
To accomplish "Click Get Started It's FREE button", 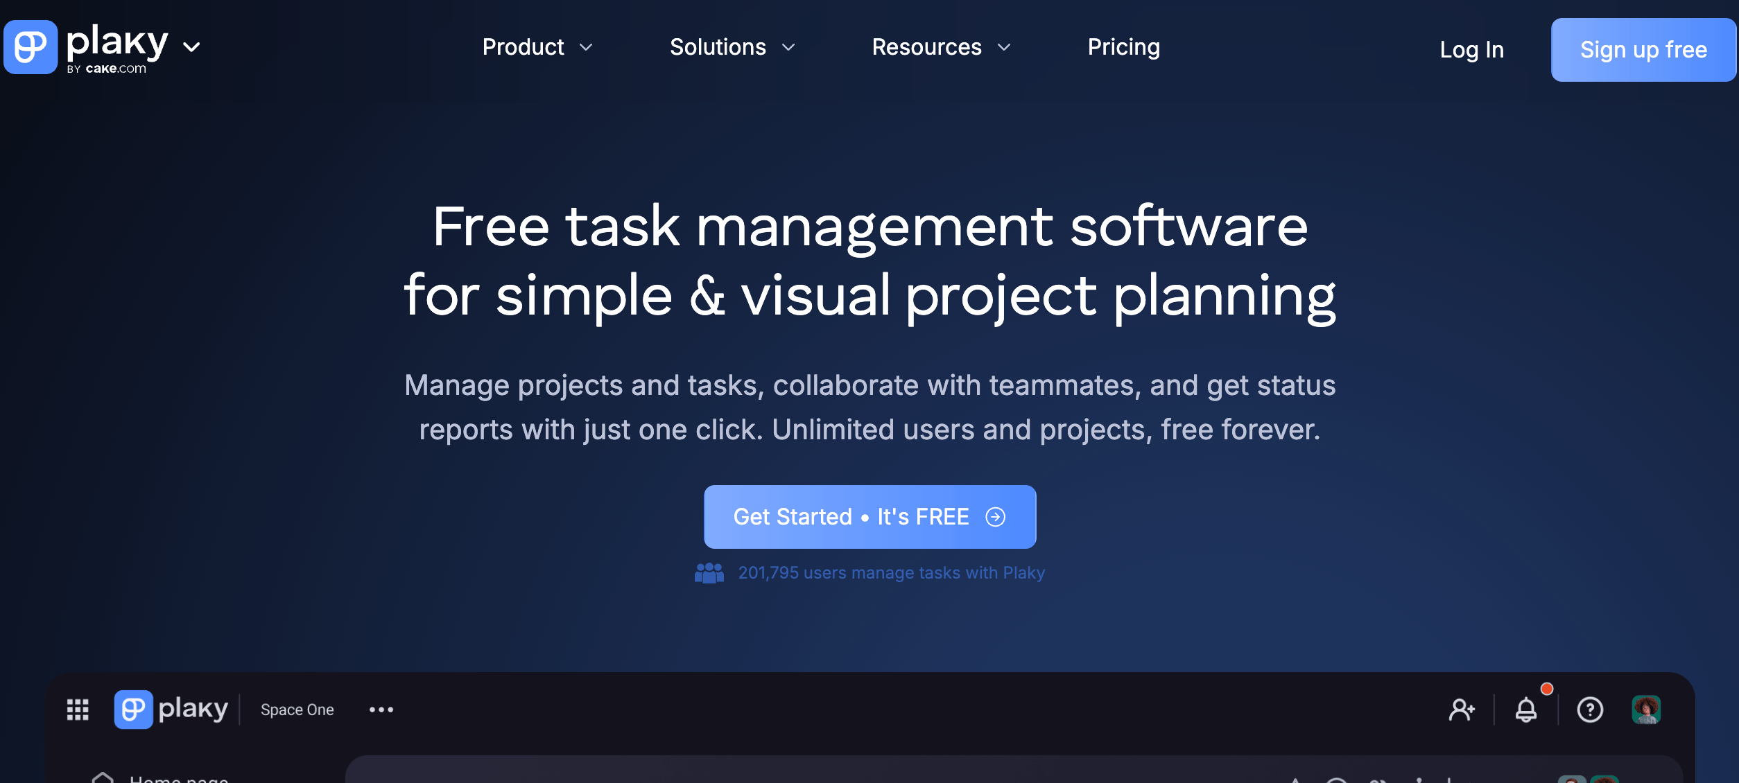I will pyautogui.click(x=851, y=517).
